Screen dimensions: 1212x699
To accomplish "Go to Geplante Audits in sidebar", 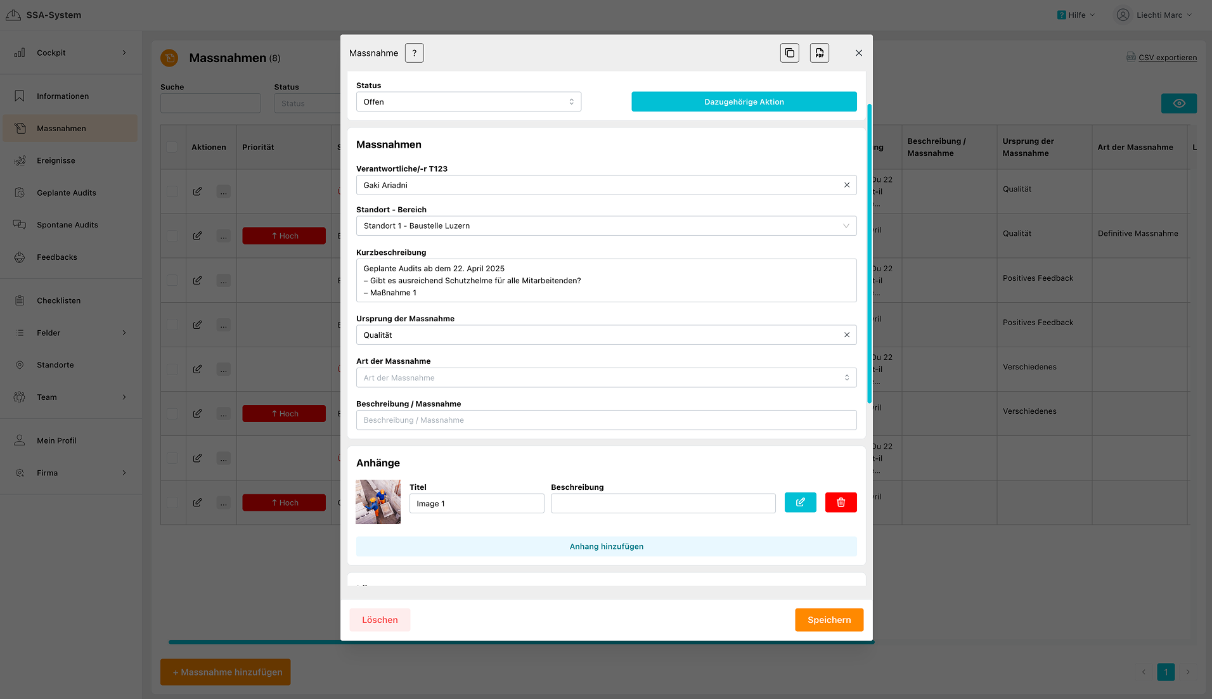I will click(66, 193).
